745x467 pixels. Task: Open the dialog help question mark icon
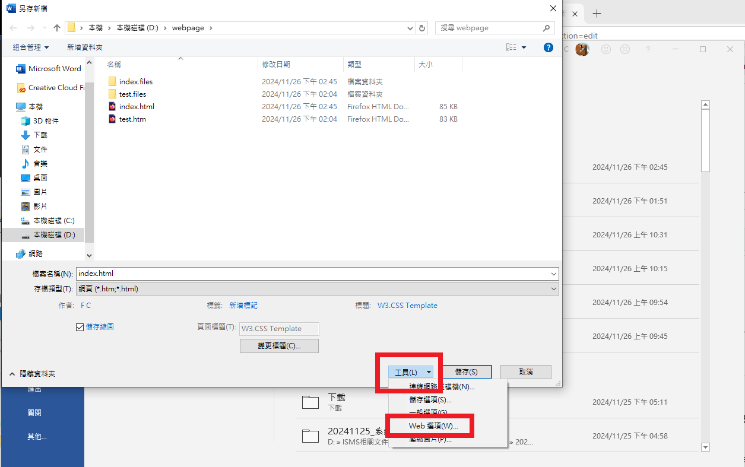coord(549,47)
